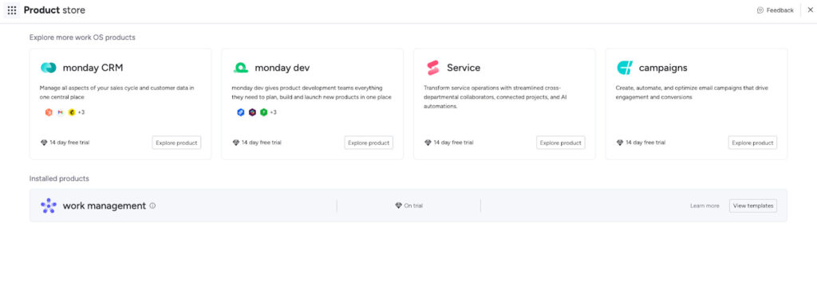Click the +3 count in monday dev card

pos(274,112)
